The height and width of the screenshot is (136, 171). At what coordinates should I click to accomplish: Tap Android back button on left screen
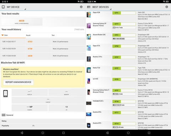(22, 133)
